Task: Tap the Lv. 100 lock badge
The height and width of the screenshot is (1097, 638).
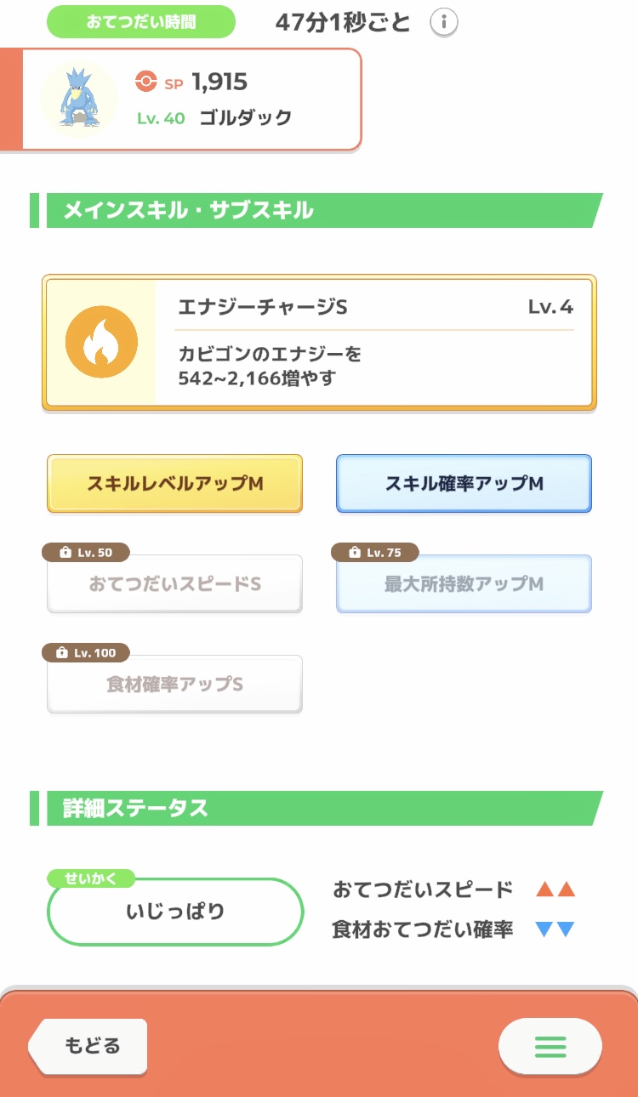Action: click(86, 653)
